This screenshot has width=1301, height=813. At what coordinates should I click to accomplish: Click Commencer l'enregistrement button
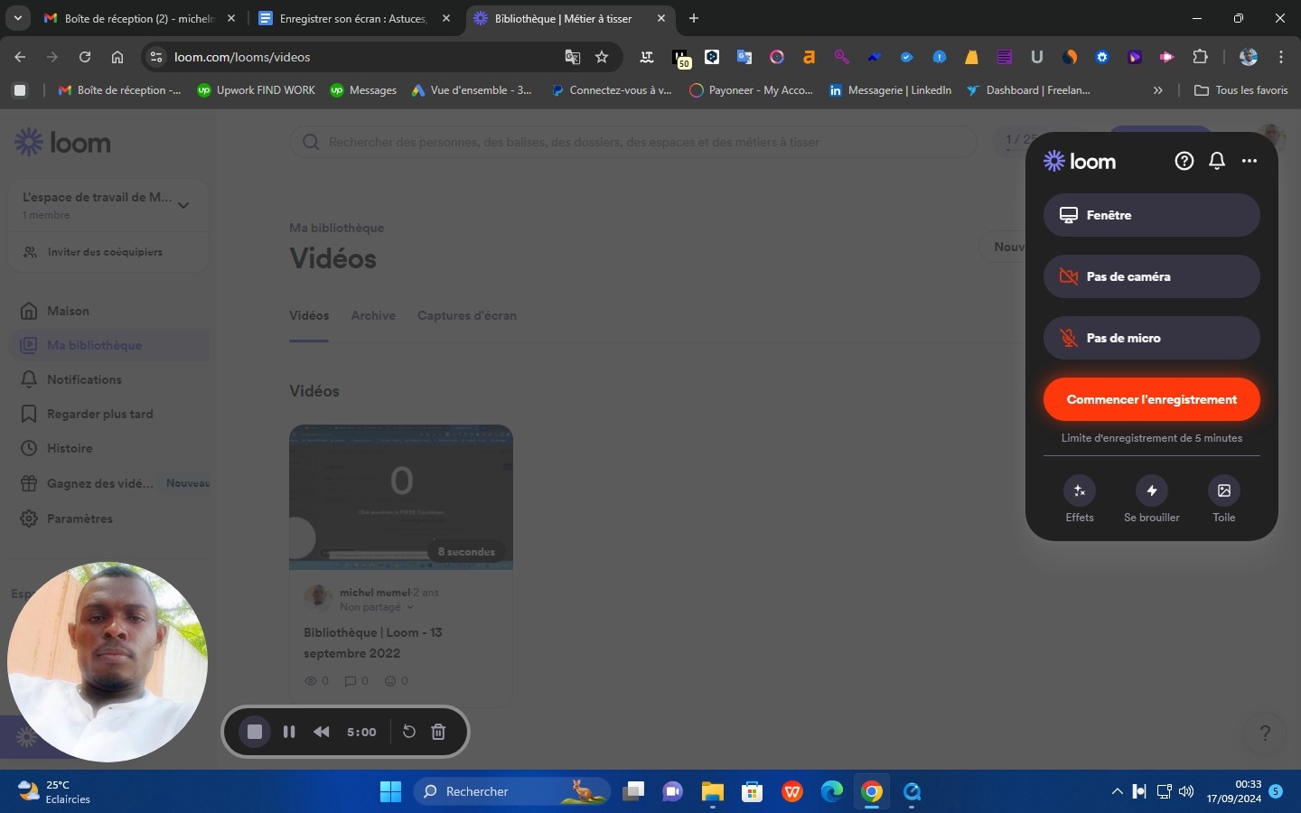click(x=1151, y=399)
